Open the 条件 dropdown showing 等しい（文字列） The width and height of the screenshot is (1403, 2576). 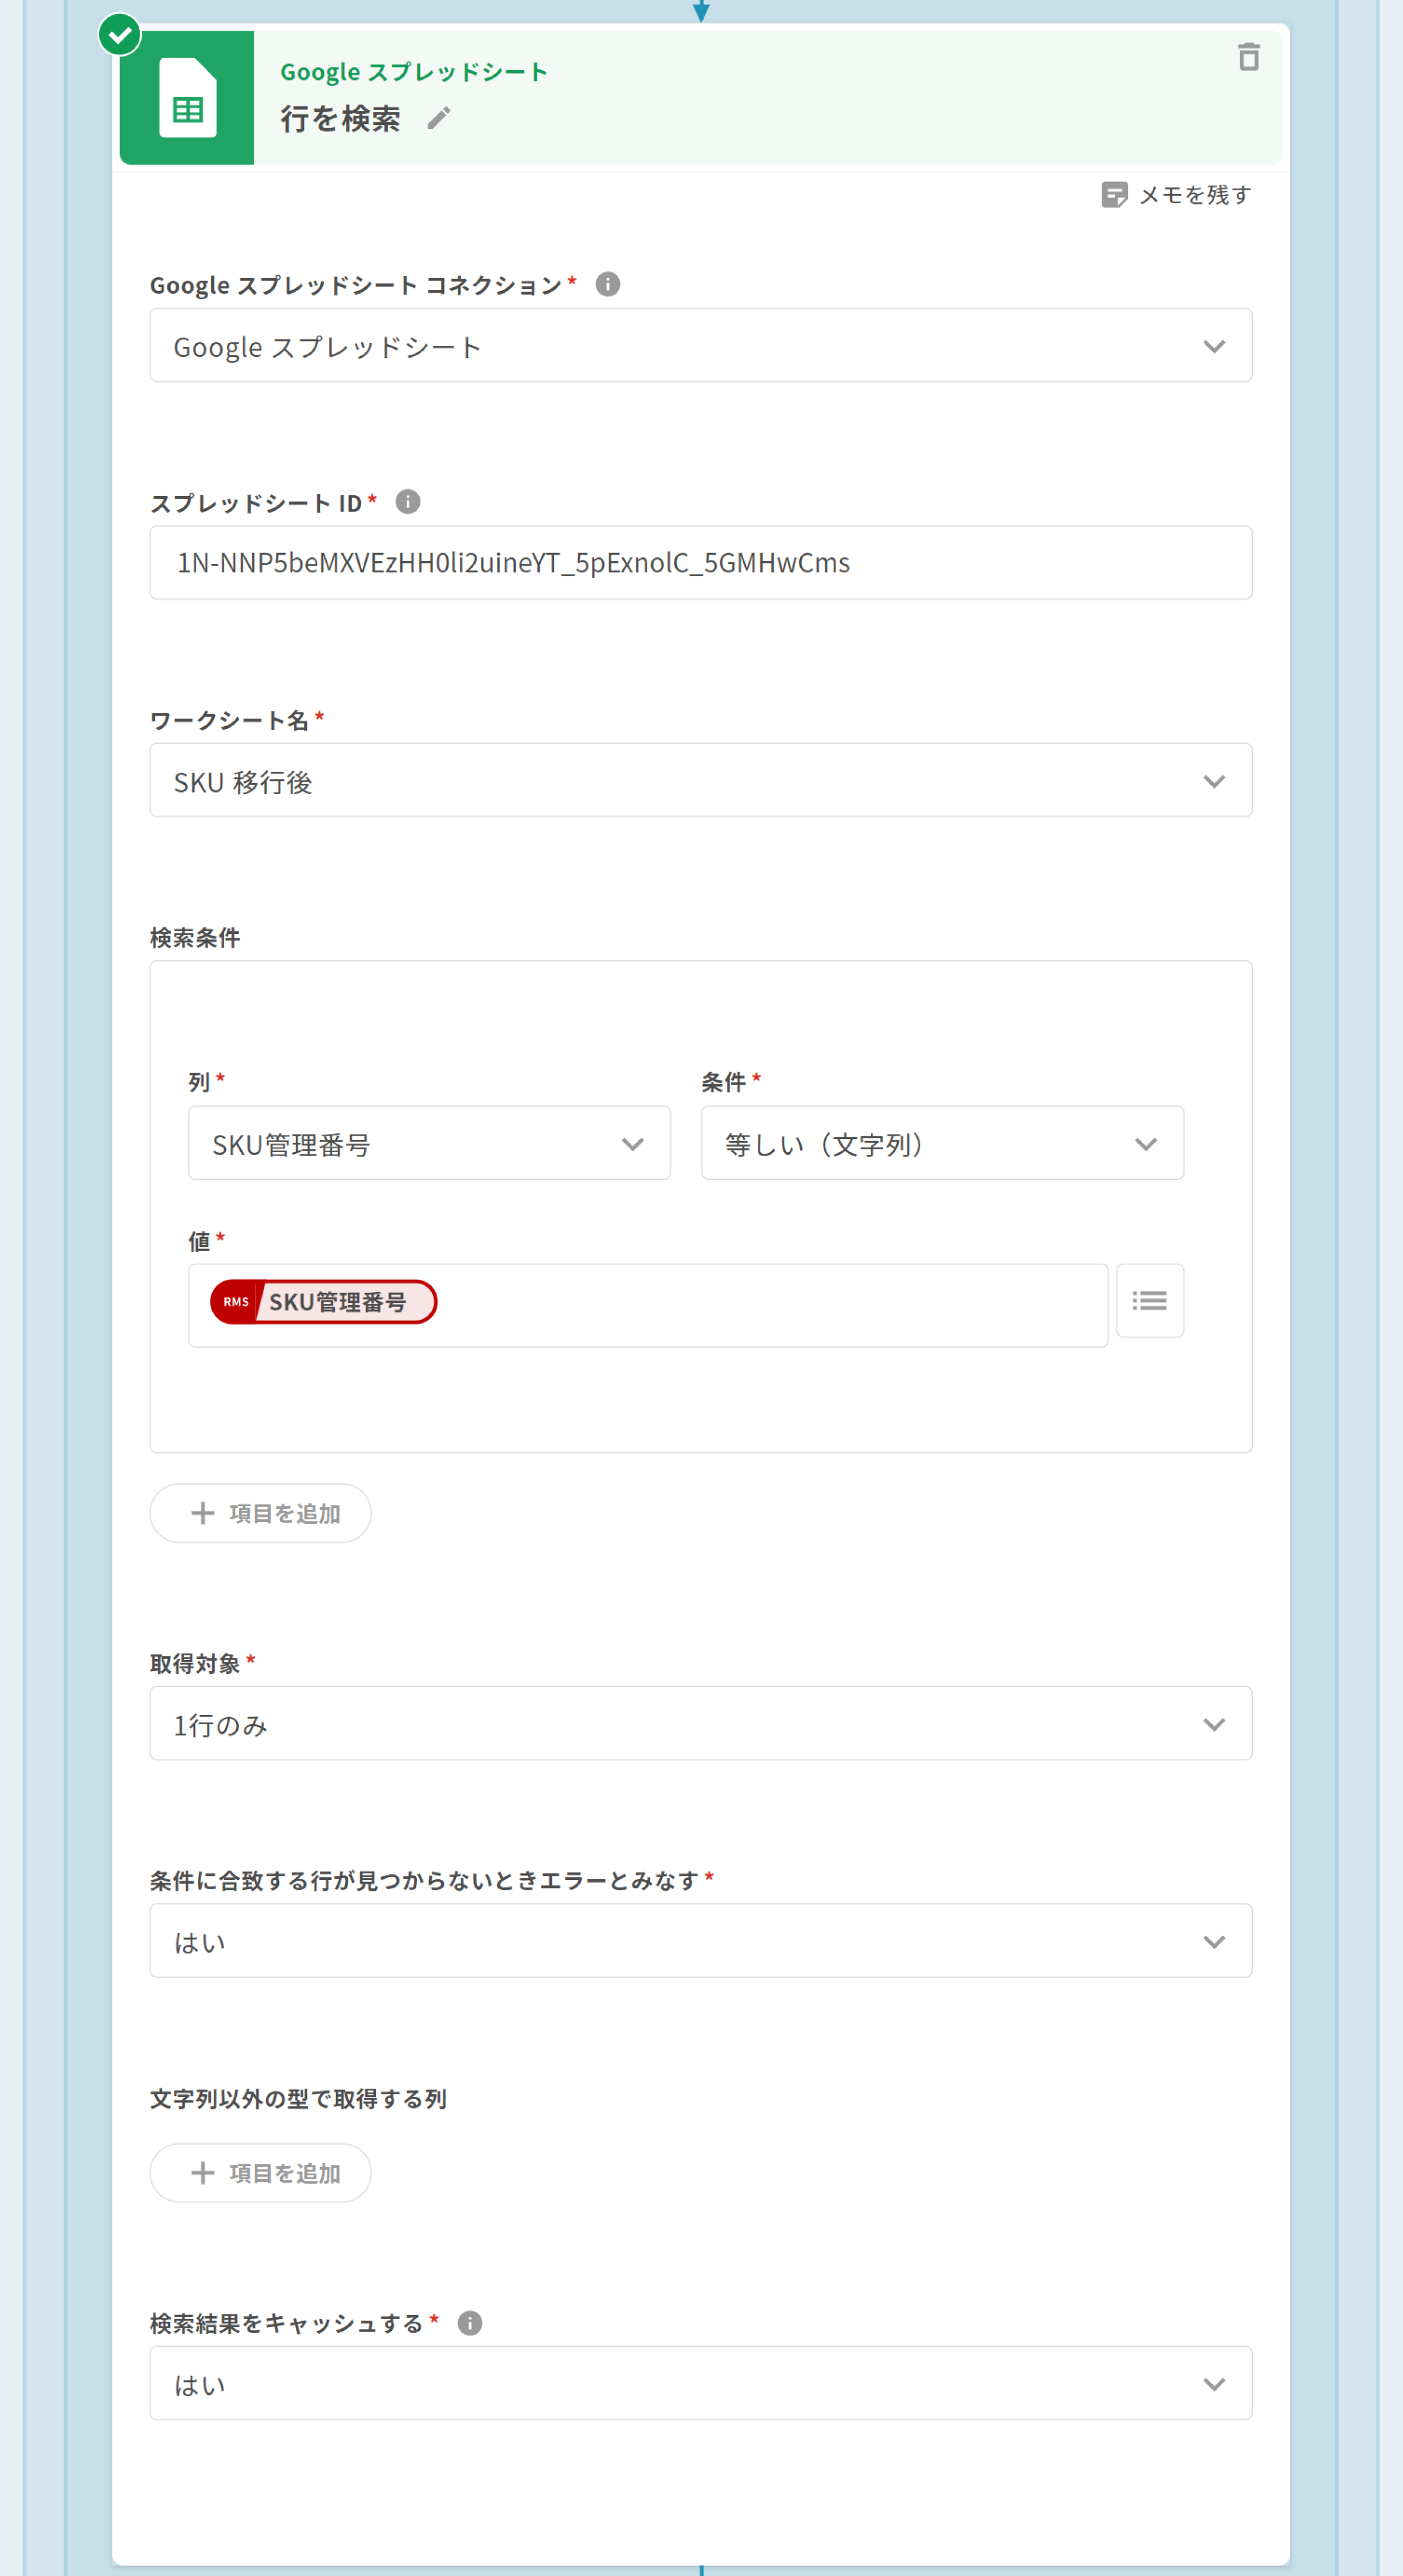[x=941, y=1143]
